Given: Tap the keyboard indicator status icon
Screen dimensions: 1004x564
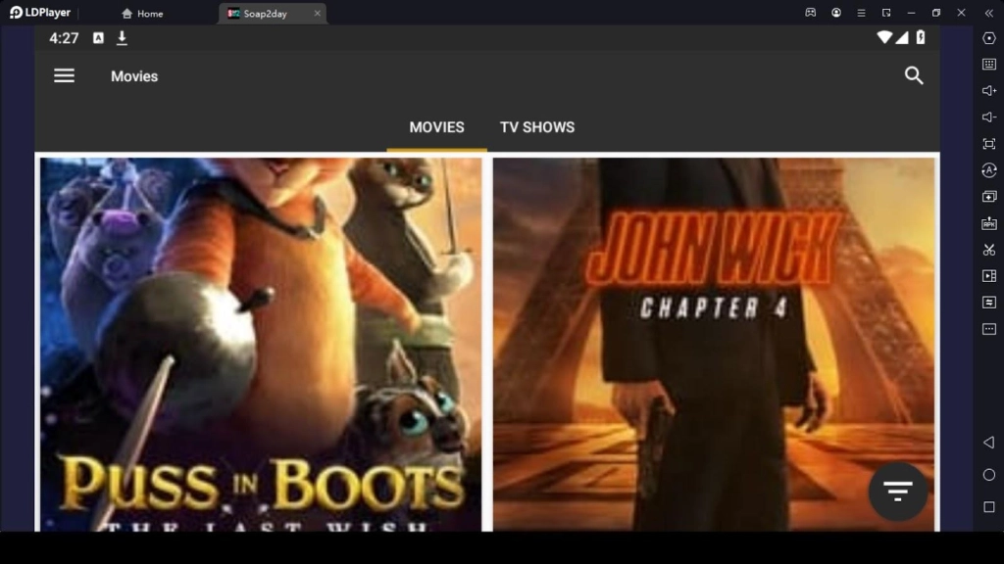Looking at the screenshot, I should pyautogui.click(x=98, y=38).
